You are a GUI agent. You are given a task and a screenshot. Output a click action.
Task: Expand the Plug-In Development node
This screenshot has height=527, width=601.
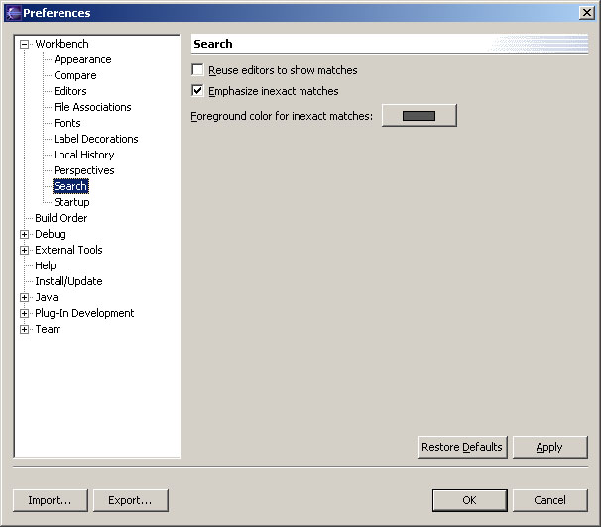click(x=24, y=314)
